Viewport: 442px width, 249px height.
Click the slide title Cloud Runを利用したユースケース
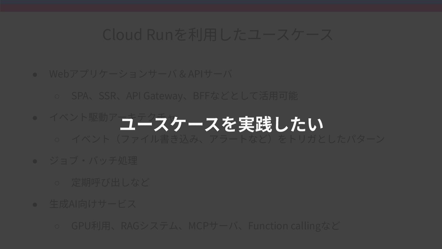pyautogui.click(x=218, y=34)
